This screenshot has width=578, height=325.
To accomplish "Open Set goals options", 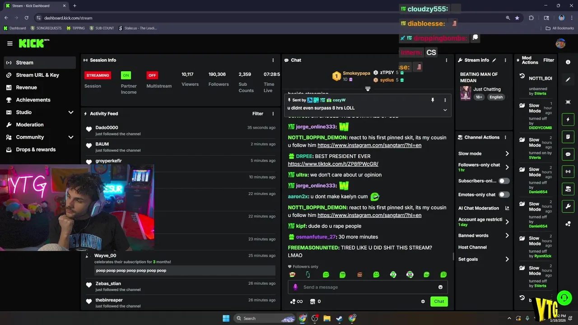I will coord(484,259).
